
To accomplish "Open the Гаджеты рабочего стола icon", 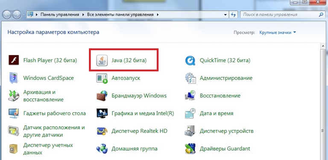I will (14, 113).
